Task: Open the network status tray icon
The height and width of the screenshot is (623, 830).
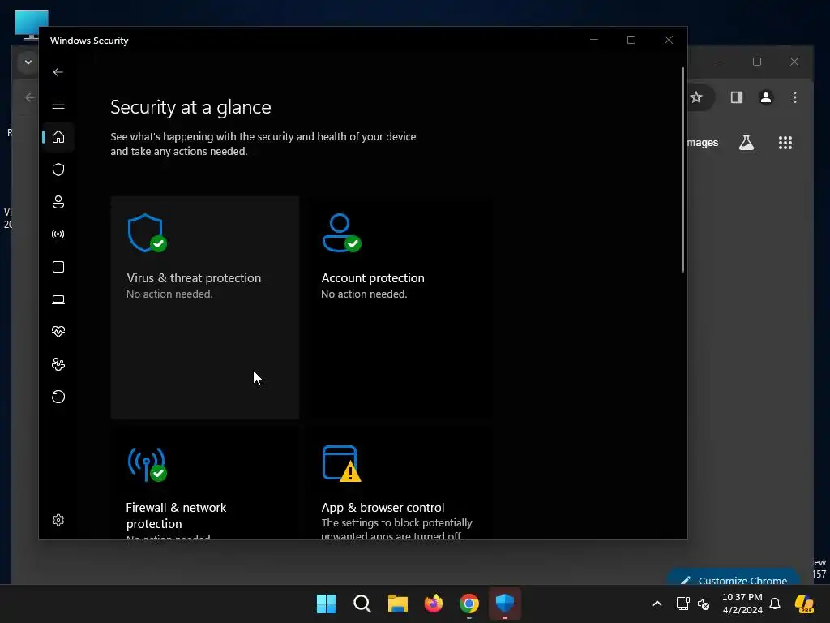Action: (x=682, y=604)
